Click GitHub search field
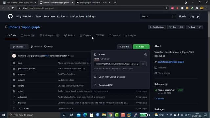 tap(158, 16)
